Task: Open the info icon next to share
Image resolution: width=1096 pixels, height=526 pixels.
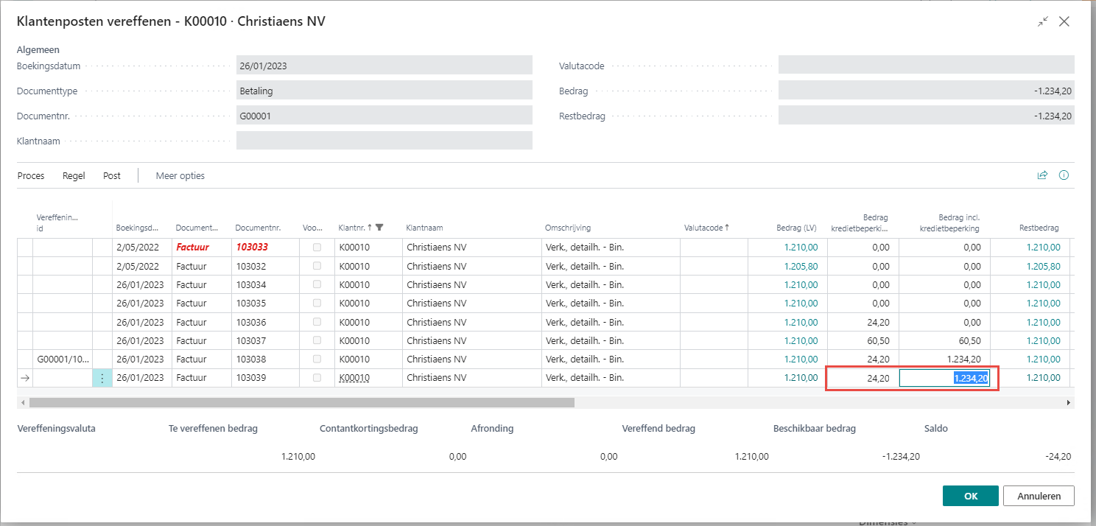Action: point(1064,175)
